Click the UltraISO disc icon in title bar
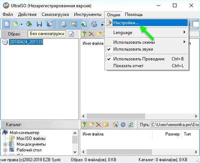 click(x=6, y=6)
